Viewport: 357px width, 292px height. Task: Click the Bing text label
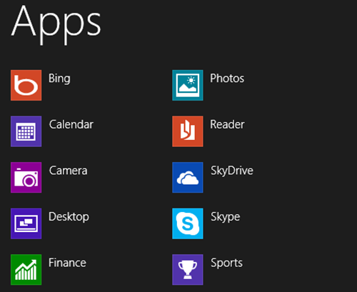59,79
